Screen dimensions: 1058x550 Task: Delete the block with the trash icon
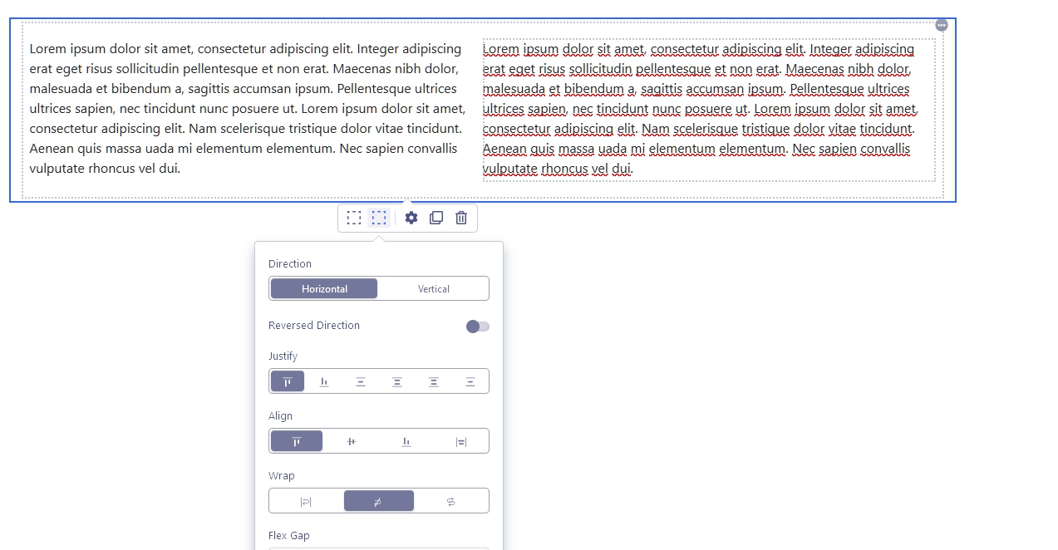(461, 218)
